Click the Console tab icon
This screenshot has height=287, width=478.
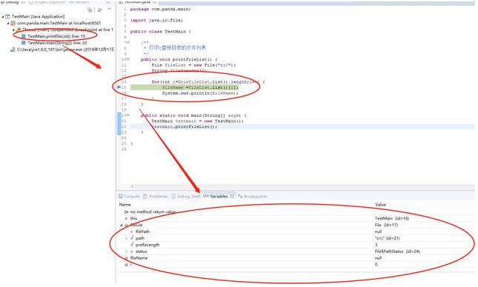121,196
